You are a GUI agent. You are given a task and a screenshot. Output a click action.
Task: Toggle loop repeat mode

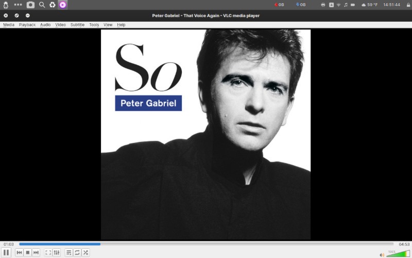[77, 252]
